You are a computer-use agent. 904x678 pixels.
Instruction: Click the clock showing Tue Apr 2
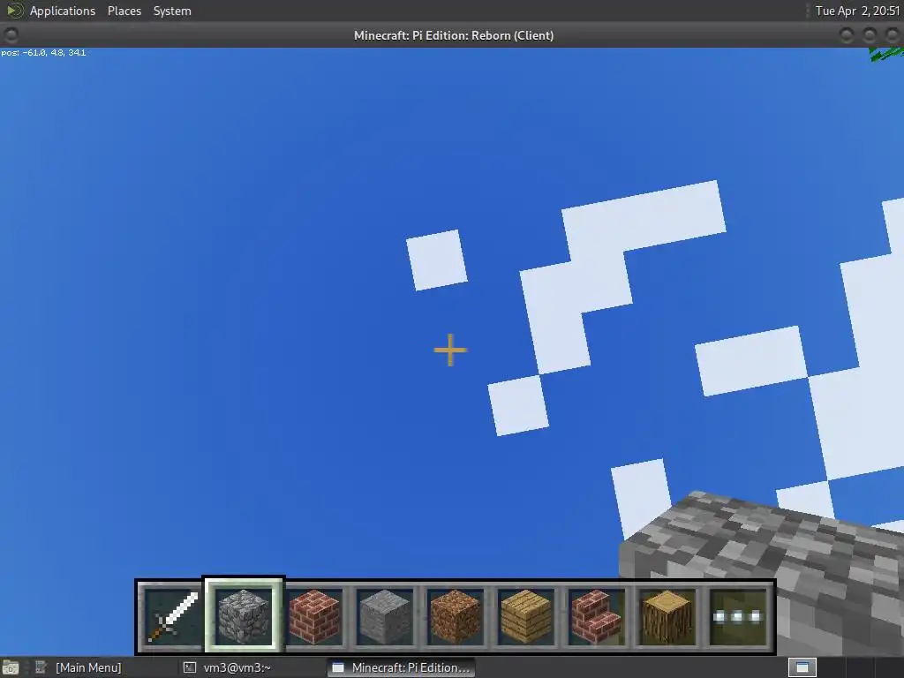tap(856, 11)
